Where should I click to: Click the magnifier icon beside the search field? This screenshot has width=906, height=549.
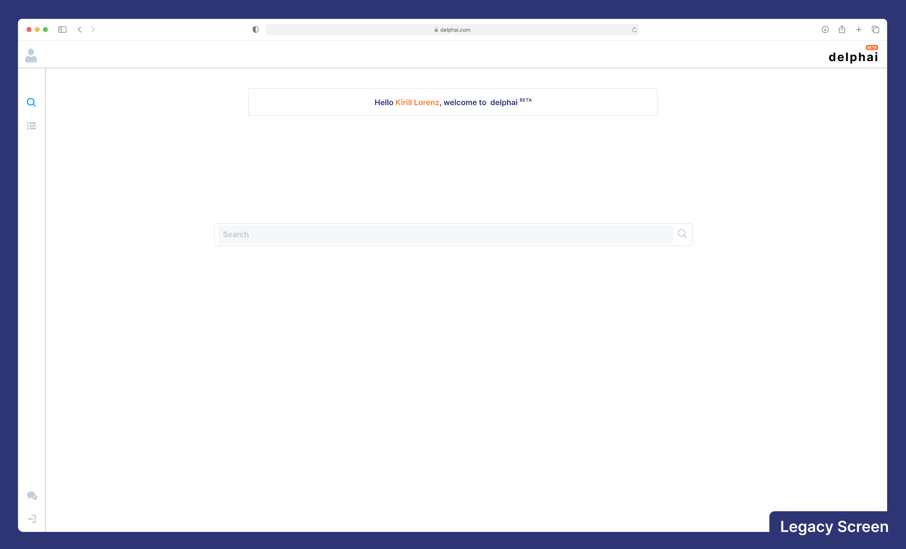(682, 234)
